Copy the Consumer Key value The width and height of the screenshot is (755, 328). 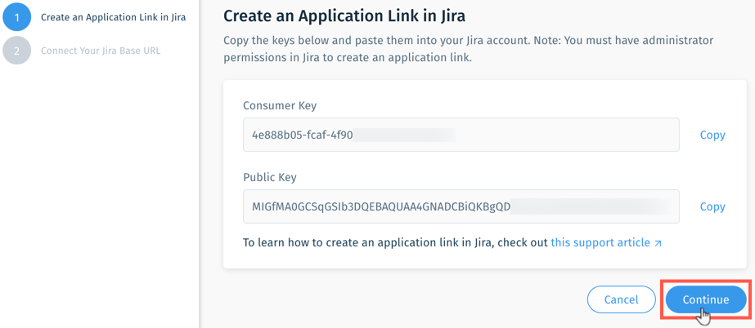click(x=712, y=135)
